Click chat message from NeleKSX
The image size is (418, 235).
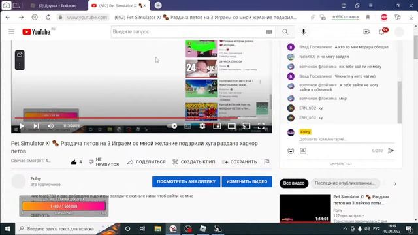tap(324, 57)
